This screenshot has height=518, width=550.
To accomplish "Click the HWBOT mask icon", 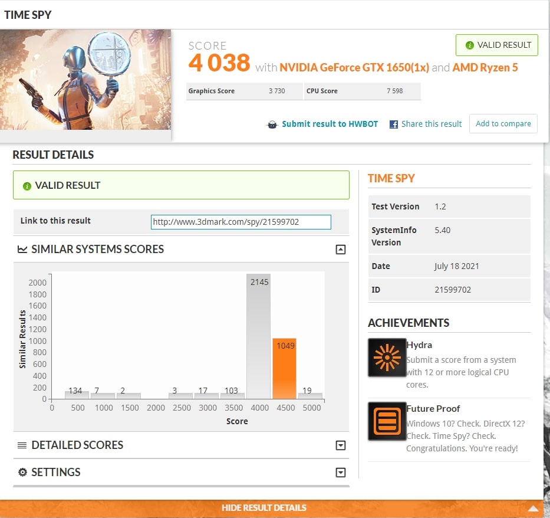I will point(272,124).
